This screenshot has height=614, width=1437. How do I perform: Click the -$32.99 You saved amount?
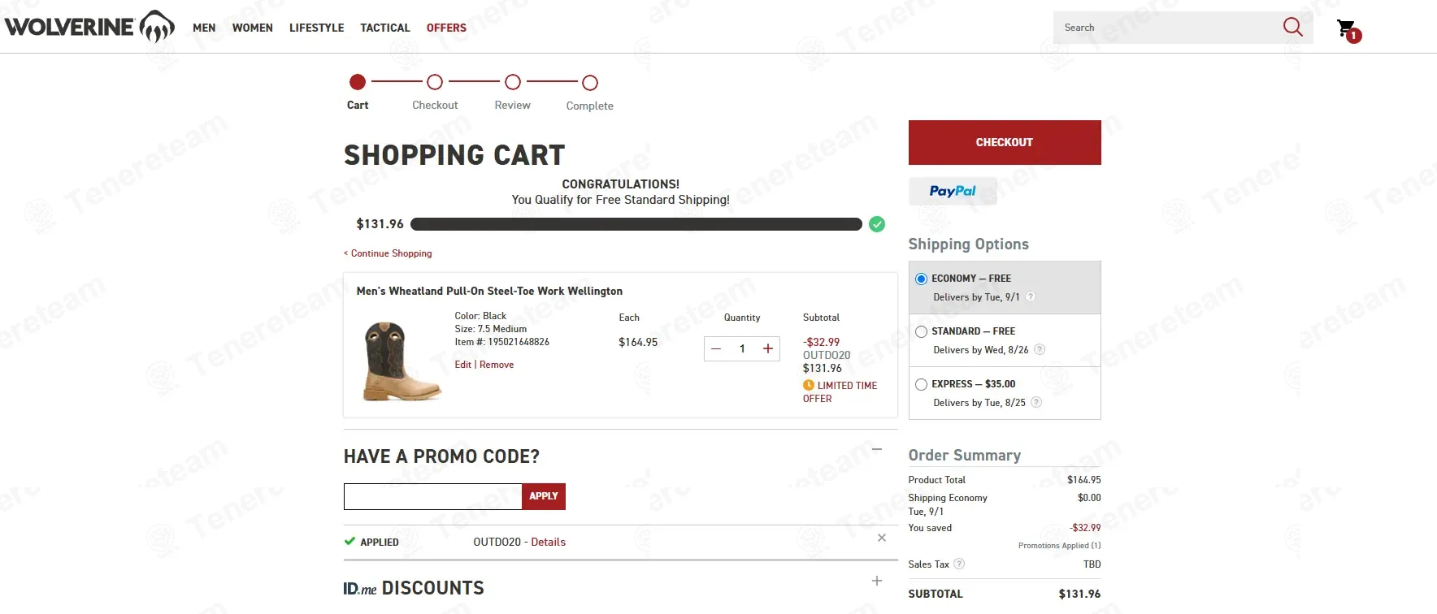[x=1085, y=528]
